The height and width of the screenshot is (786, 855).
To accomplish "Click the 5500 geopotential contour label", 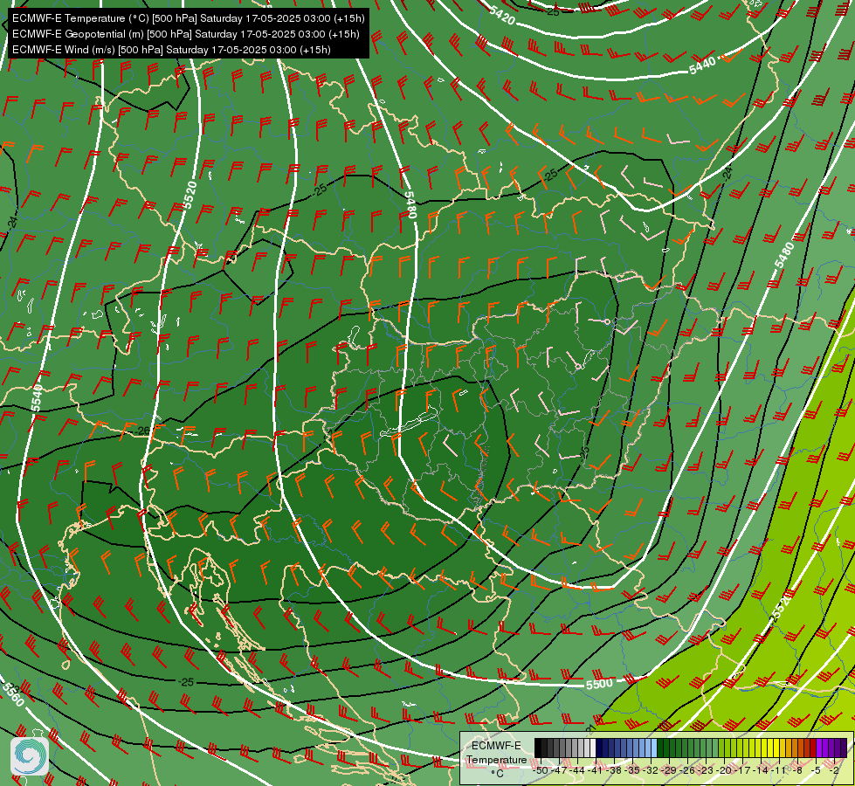I will [599, 684].
